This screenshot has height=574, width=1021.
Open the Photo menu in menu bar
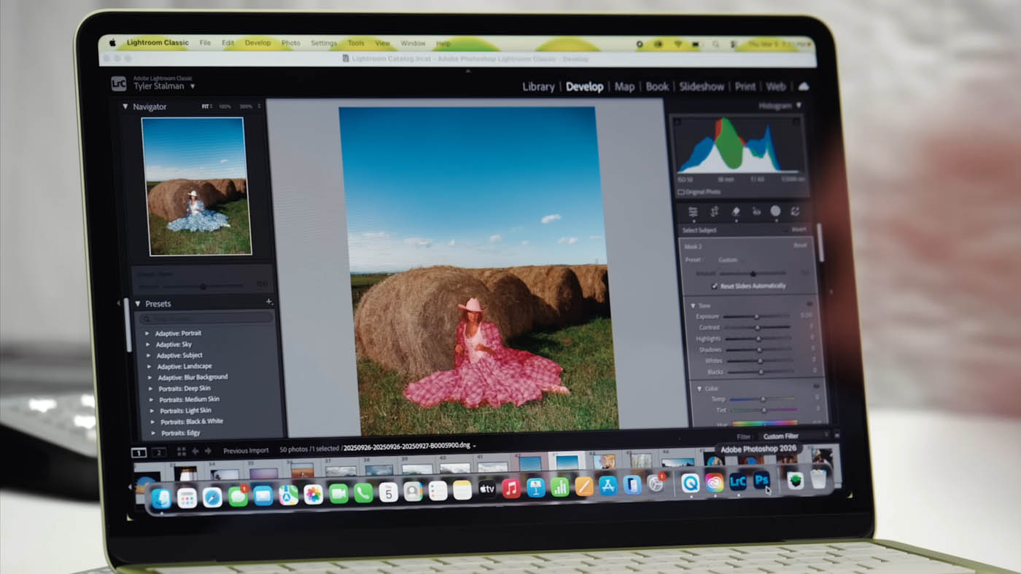coord(290,43)
